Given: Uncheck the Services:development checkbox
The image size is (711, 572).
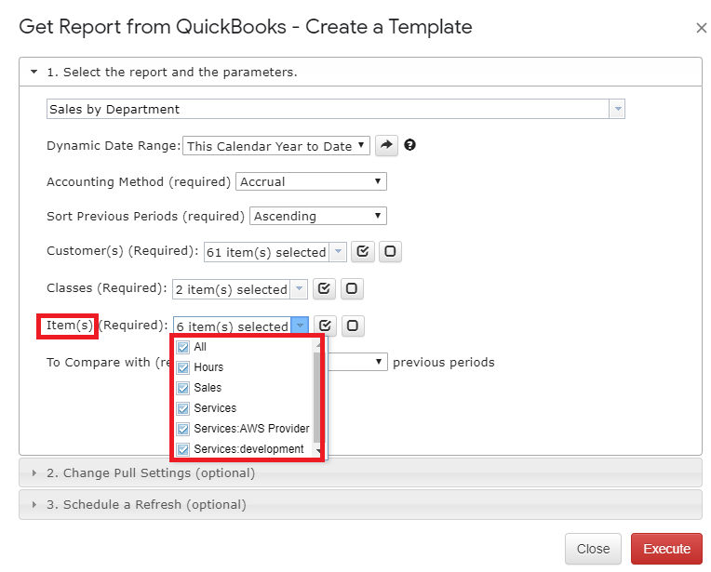Looking at the screenshot, I should 183,449.
